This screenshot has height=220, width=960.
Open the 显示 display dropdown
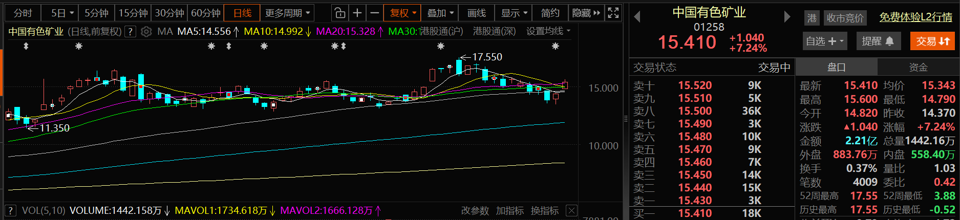tap(514, 13)
